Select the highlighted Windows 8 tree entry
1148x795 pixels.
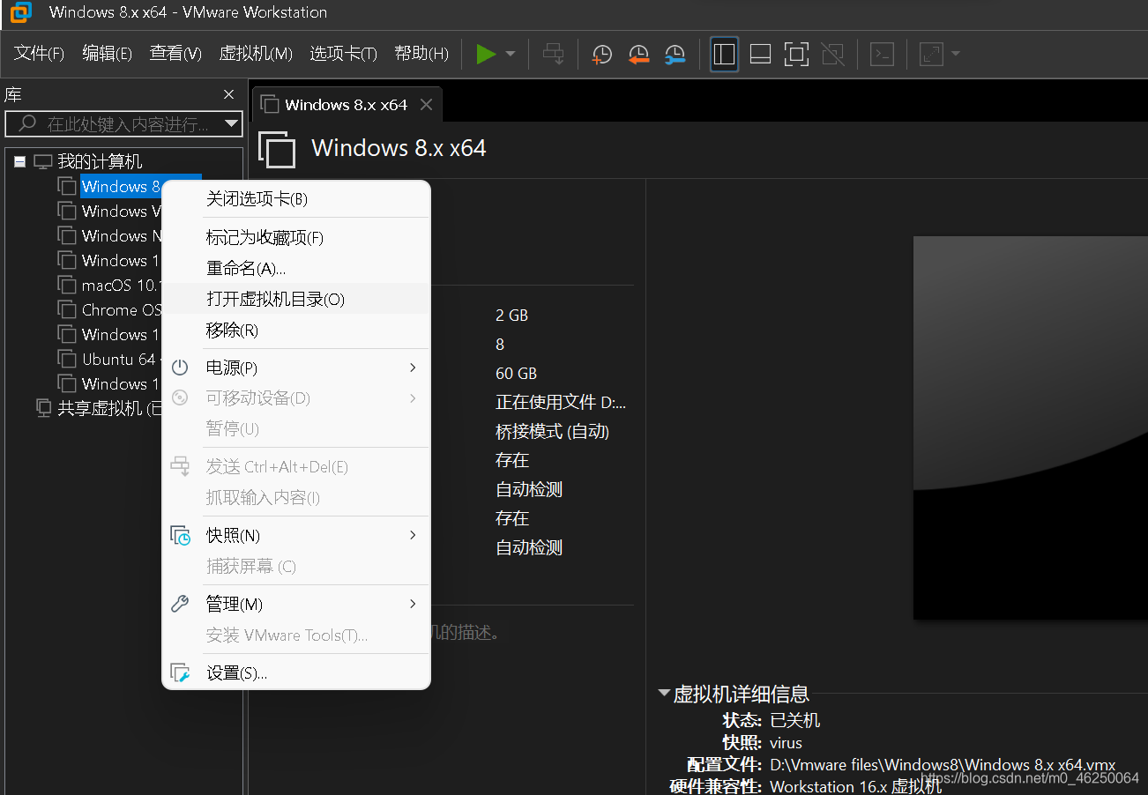tap(122, 186)
